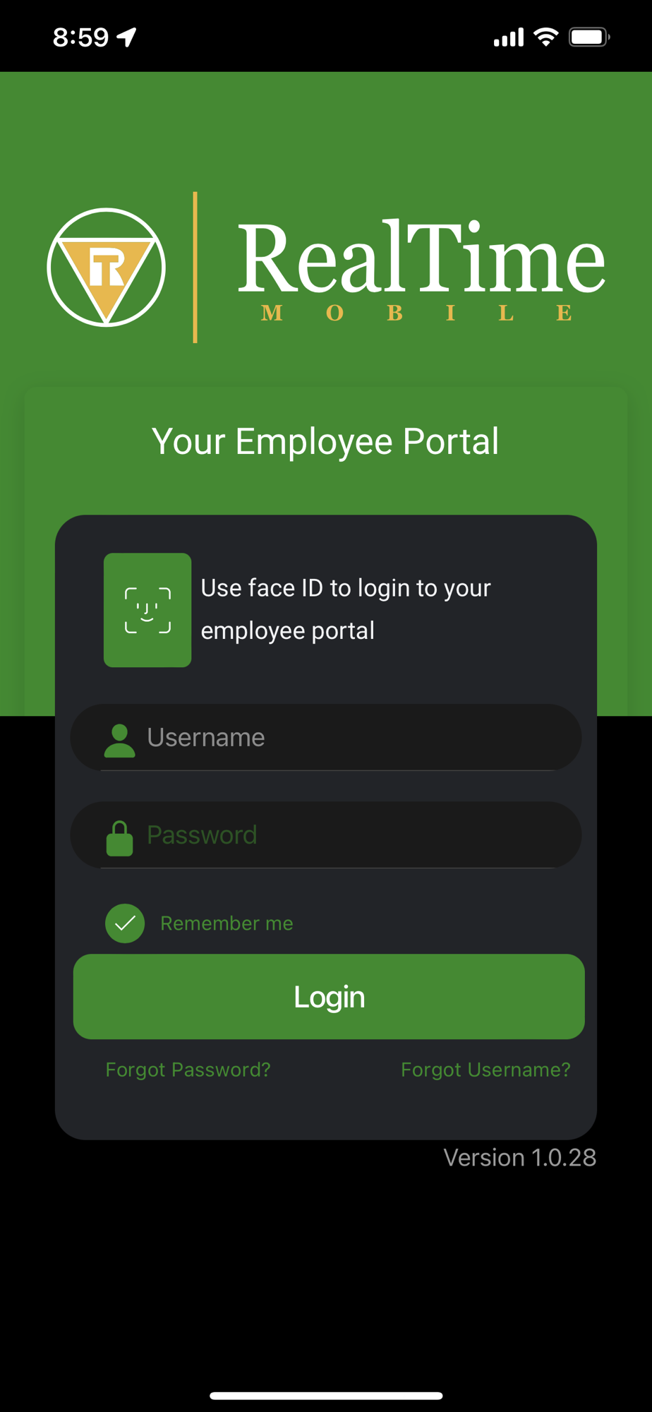Tap the RealTime Mobile wordmark
The height and width of the screenshot is (1412, 652).
tap(421, 270)
